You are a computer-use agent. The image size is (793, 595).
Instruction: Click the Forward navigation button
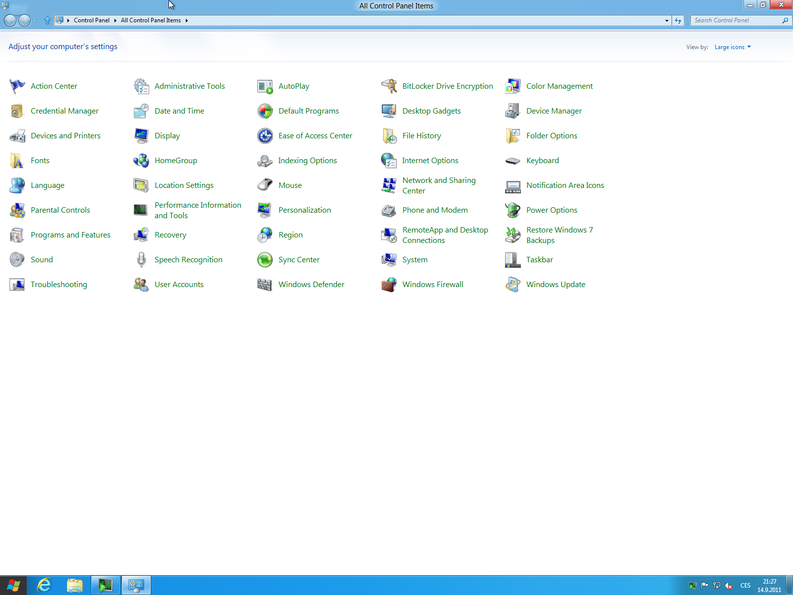pos(24,20)
